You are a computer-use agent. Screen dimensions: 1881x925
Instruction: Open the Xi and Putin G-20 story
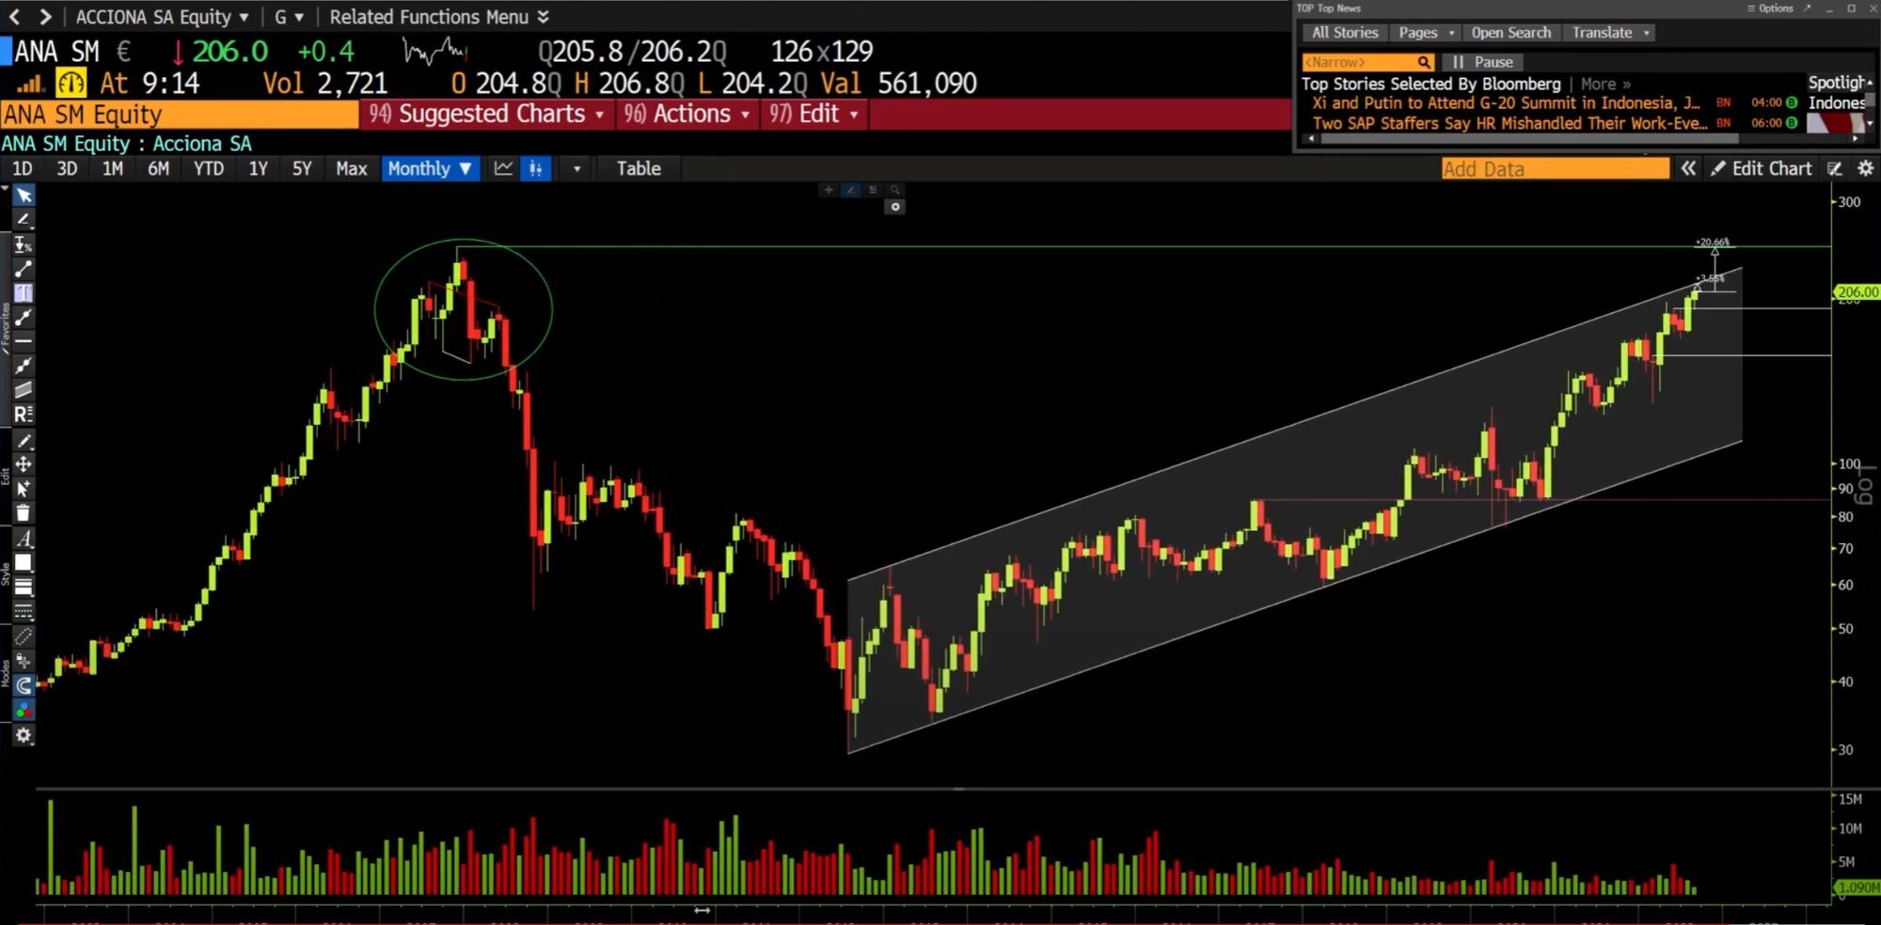tap(1506, 103)
